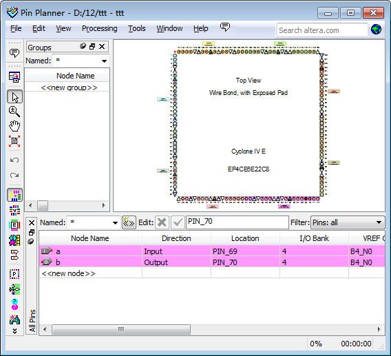This screenshot has height=356, width=391.
Task: Close the All Pins panel
Action: click(x=32, y=222)
